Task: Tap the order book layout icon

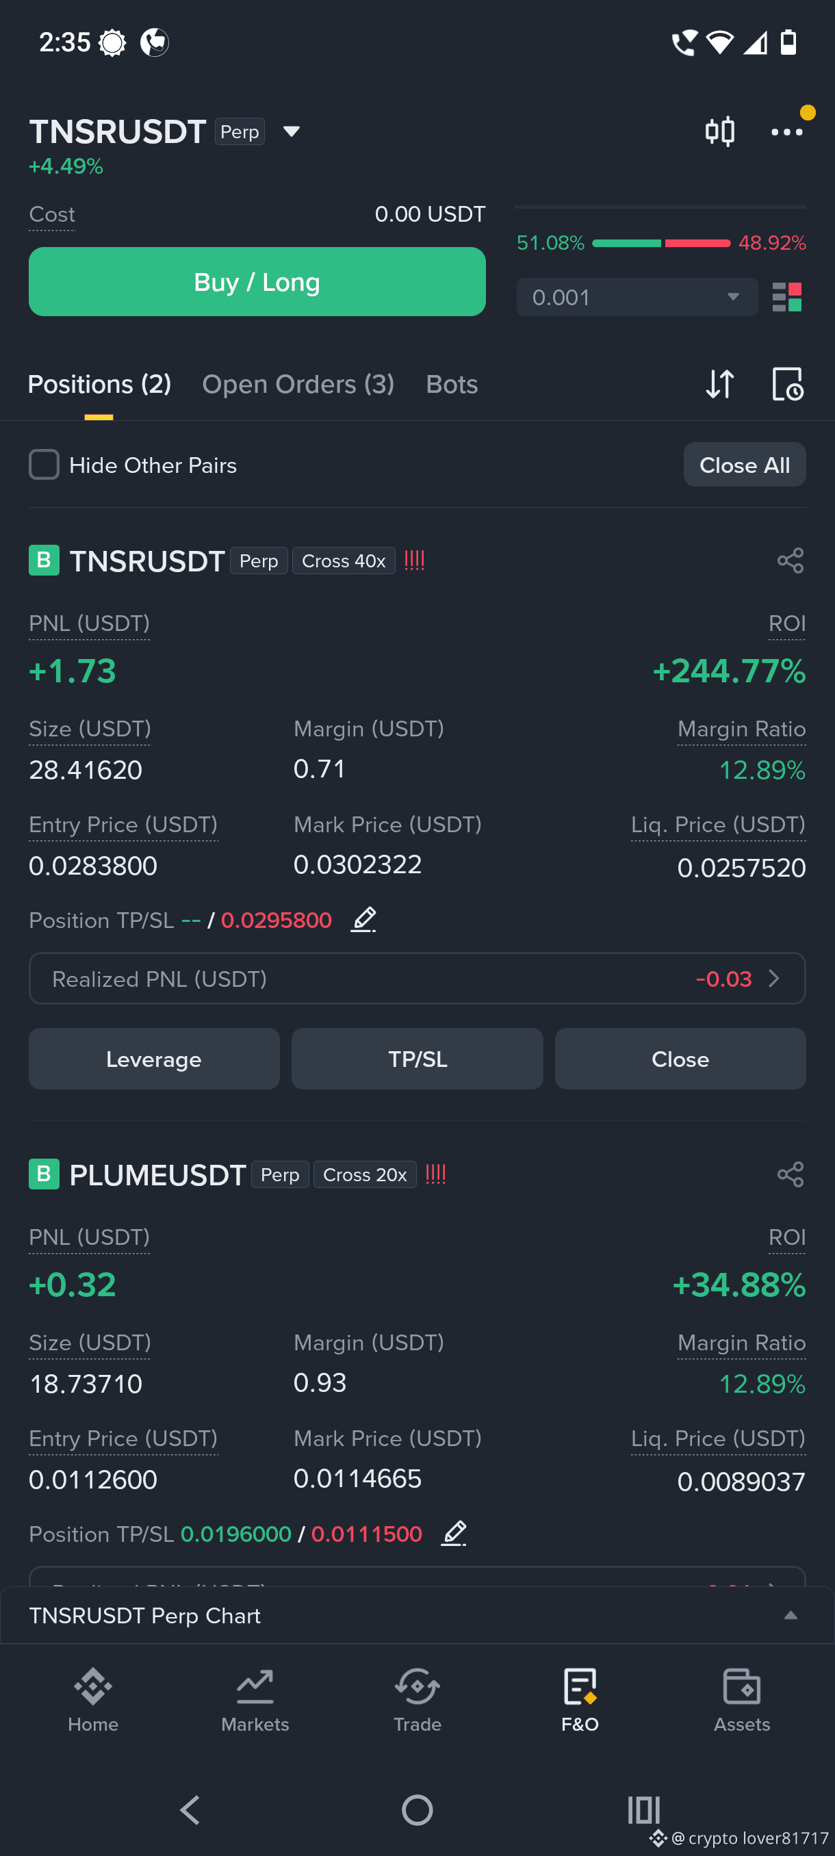Action: click(786, 297)
